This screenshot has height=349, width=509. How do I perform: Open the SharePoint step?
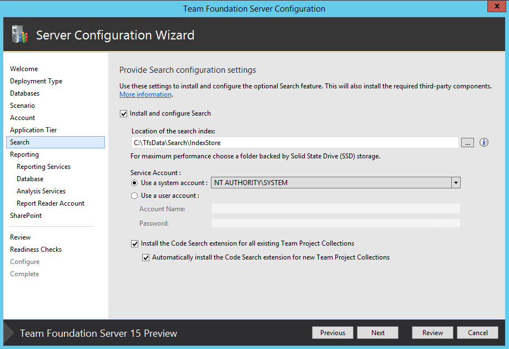(x=26, y=216)
